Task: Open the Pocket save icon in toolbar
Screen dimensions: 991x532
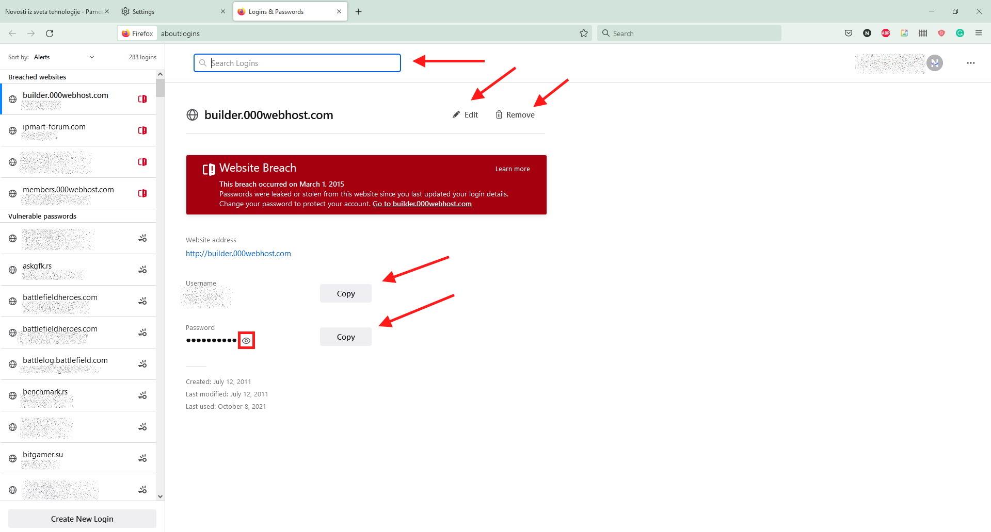Action: (x=849, y=34)
